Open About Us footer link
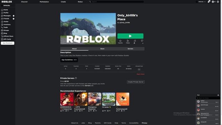The width and height of the screenshot is (222, 125). pos(75,123)
